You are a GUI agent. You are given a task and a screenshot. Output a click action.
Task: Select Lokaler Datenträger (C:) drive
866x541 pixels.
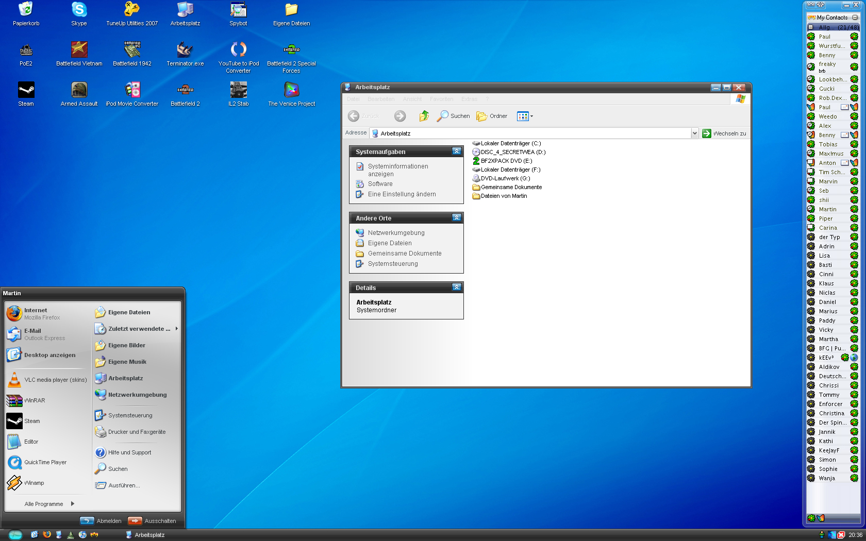[507, 143]
